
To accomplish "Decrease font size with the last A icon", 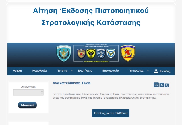I will point(167,85).
